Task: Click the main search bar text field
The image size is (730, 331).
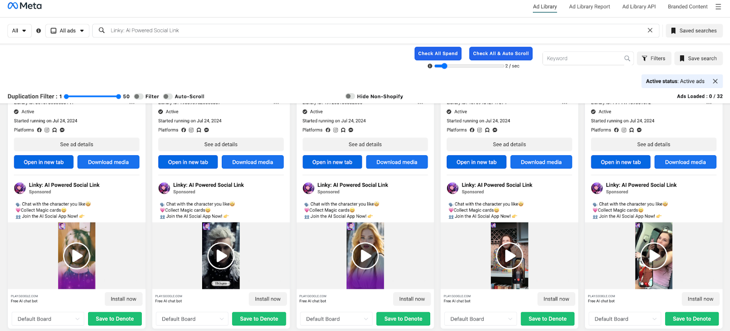Action: coord(375,31)
